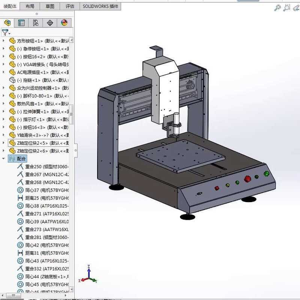Collapse the 配合 mates folder

coord(4,159)
